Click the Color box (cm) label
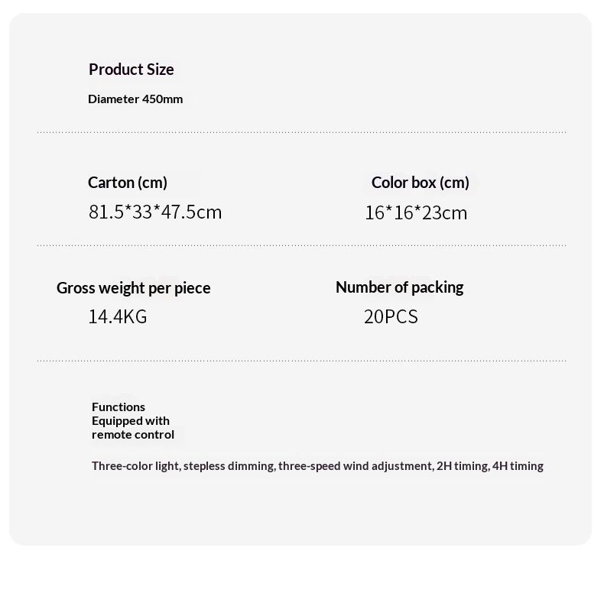 pos(421,183)
